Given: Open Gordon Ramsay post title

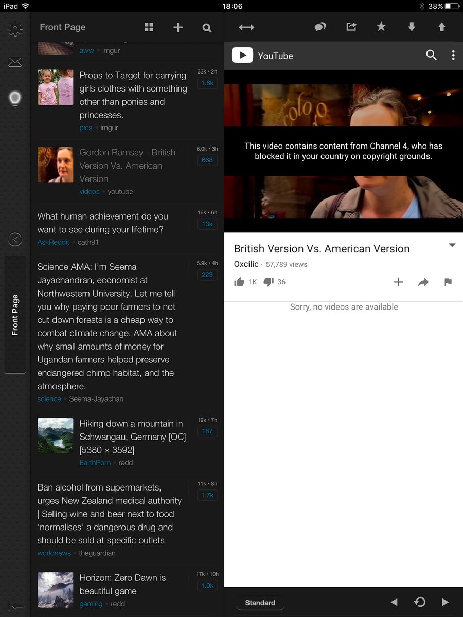Looking at the screenshot, I should [128, 166].
